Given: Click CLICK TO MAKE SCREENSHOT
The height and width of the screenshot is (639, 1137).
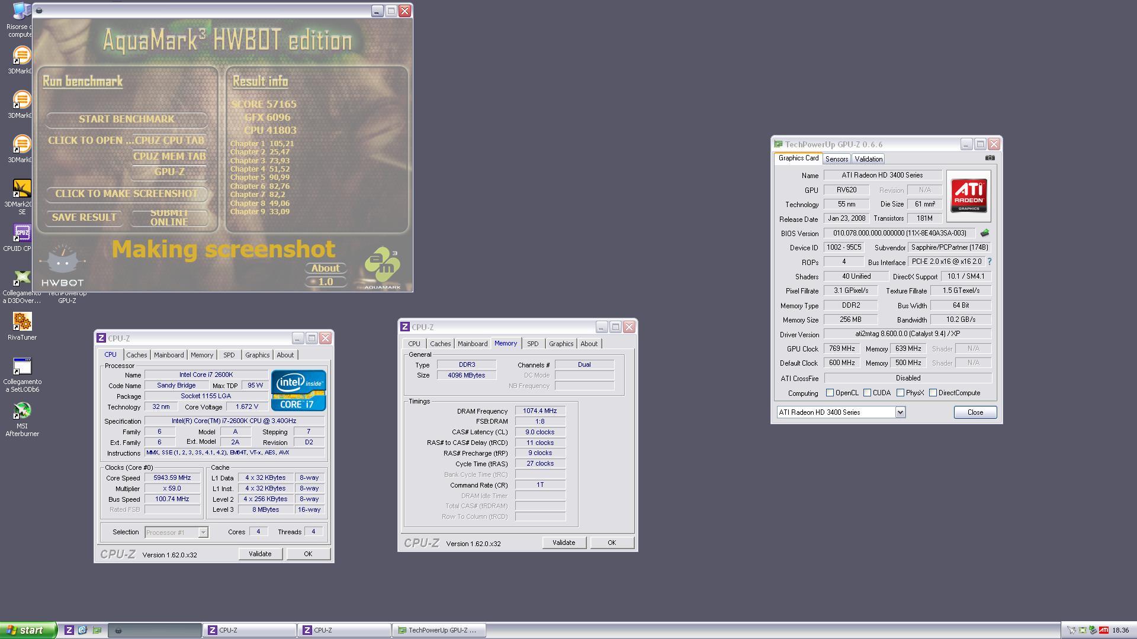Looking at the screenshot, I should click(x=127, y=193).
